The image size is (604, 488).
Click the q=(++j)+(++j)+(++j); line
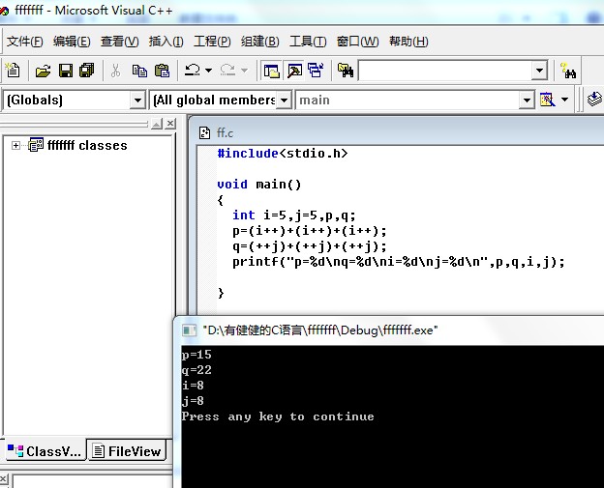310,246
